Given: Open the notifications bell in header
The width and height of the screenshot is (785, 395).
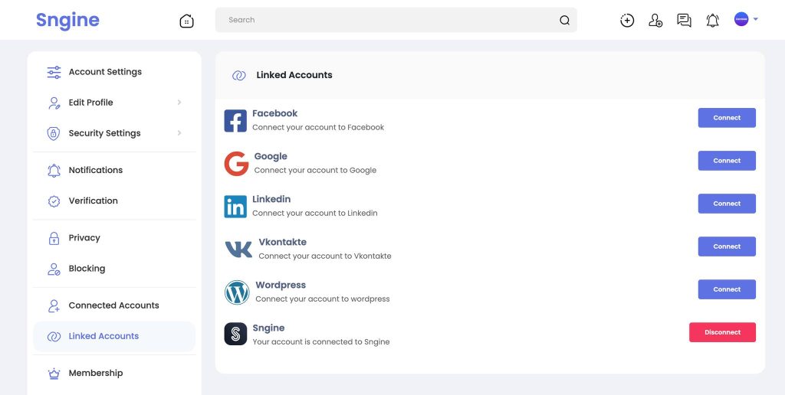Looking at the screenshot, I should (712, 20).
